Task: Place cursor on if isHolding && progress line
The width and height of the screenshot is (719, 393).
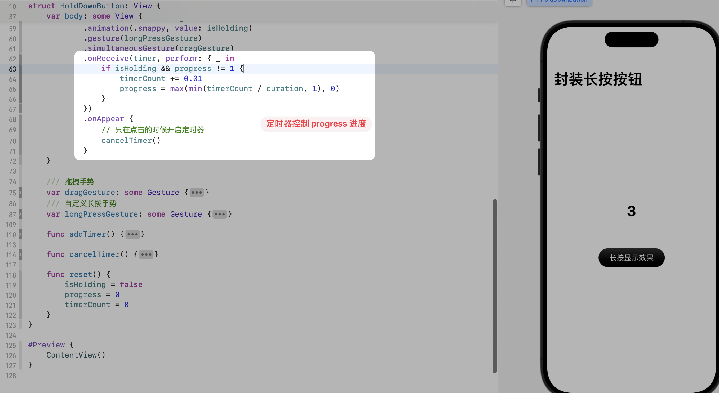Action: pos(172,68)
